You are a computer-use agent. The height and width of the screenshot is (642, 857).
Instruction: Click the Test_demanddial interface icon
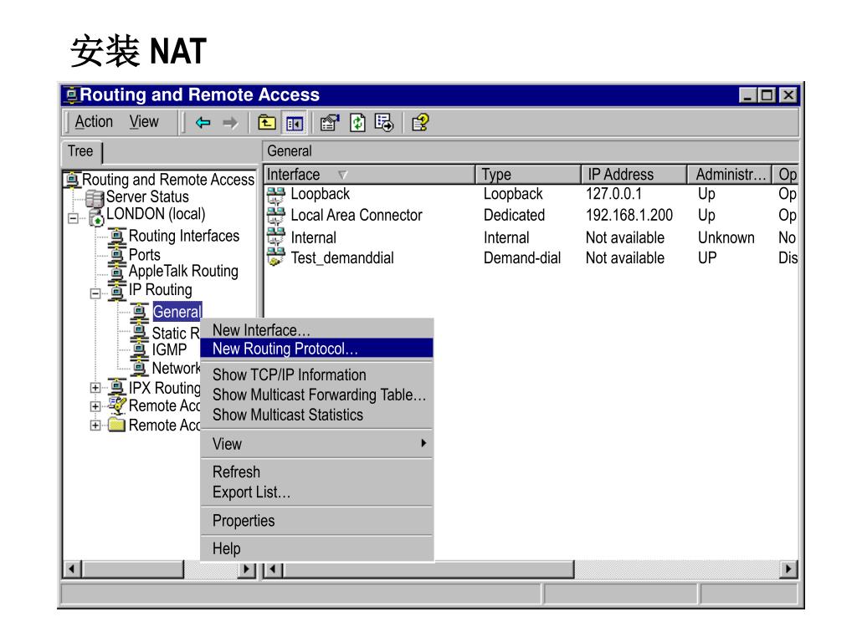click(275, 257)
